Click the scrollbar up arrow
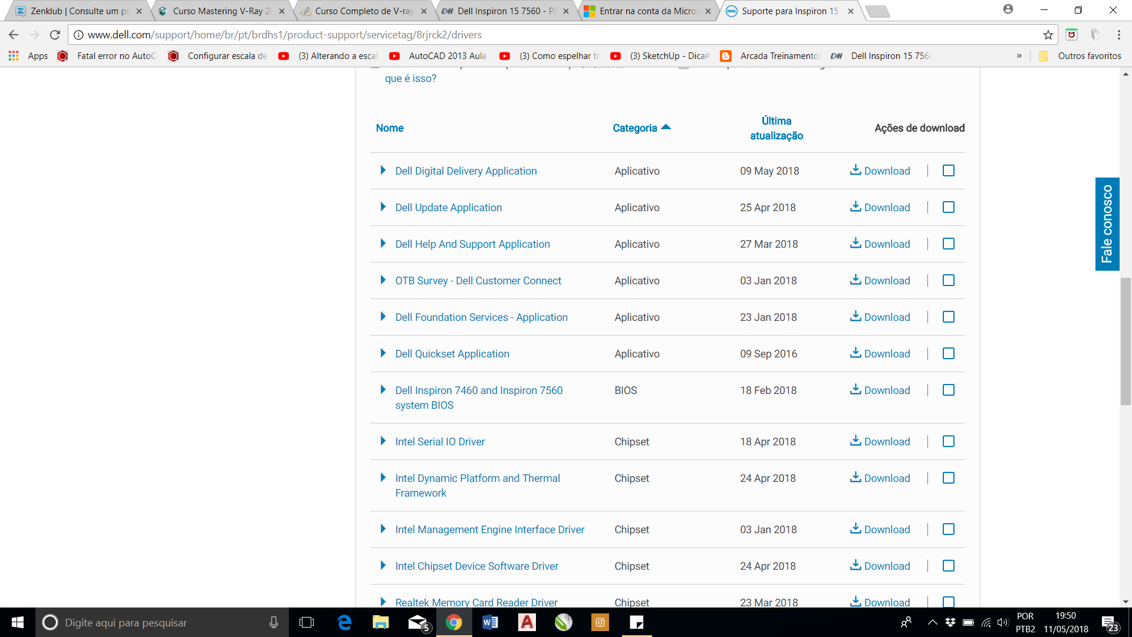This screenshot has height=637, width=1132. pyautogui.click(x=1126, y=75)
